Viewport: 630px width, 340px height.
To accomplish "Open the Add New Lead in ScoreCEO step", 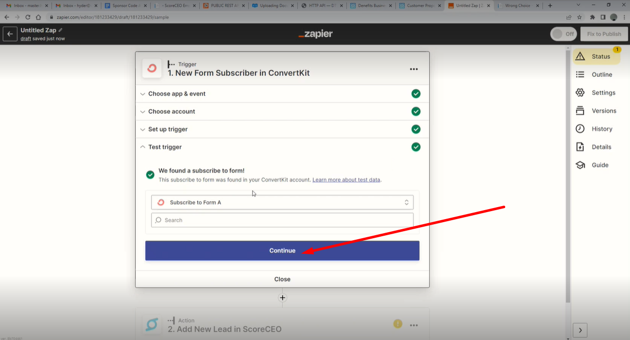I will (x=282, y=324).
